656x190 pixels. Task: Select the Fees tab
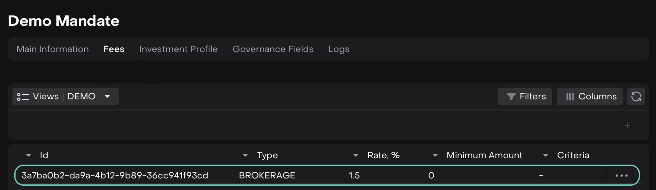point(114,49)
